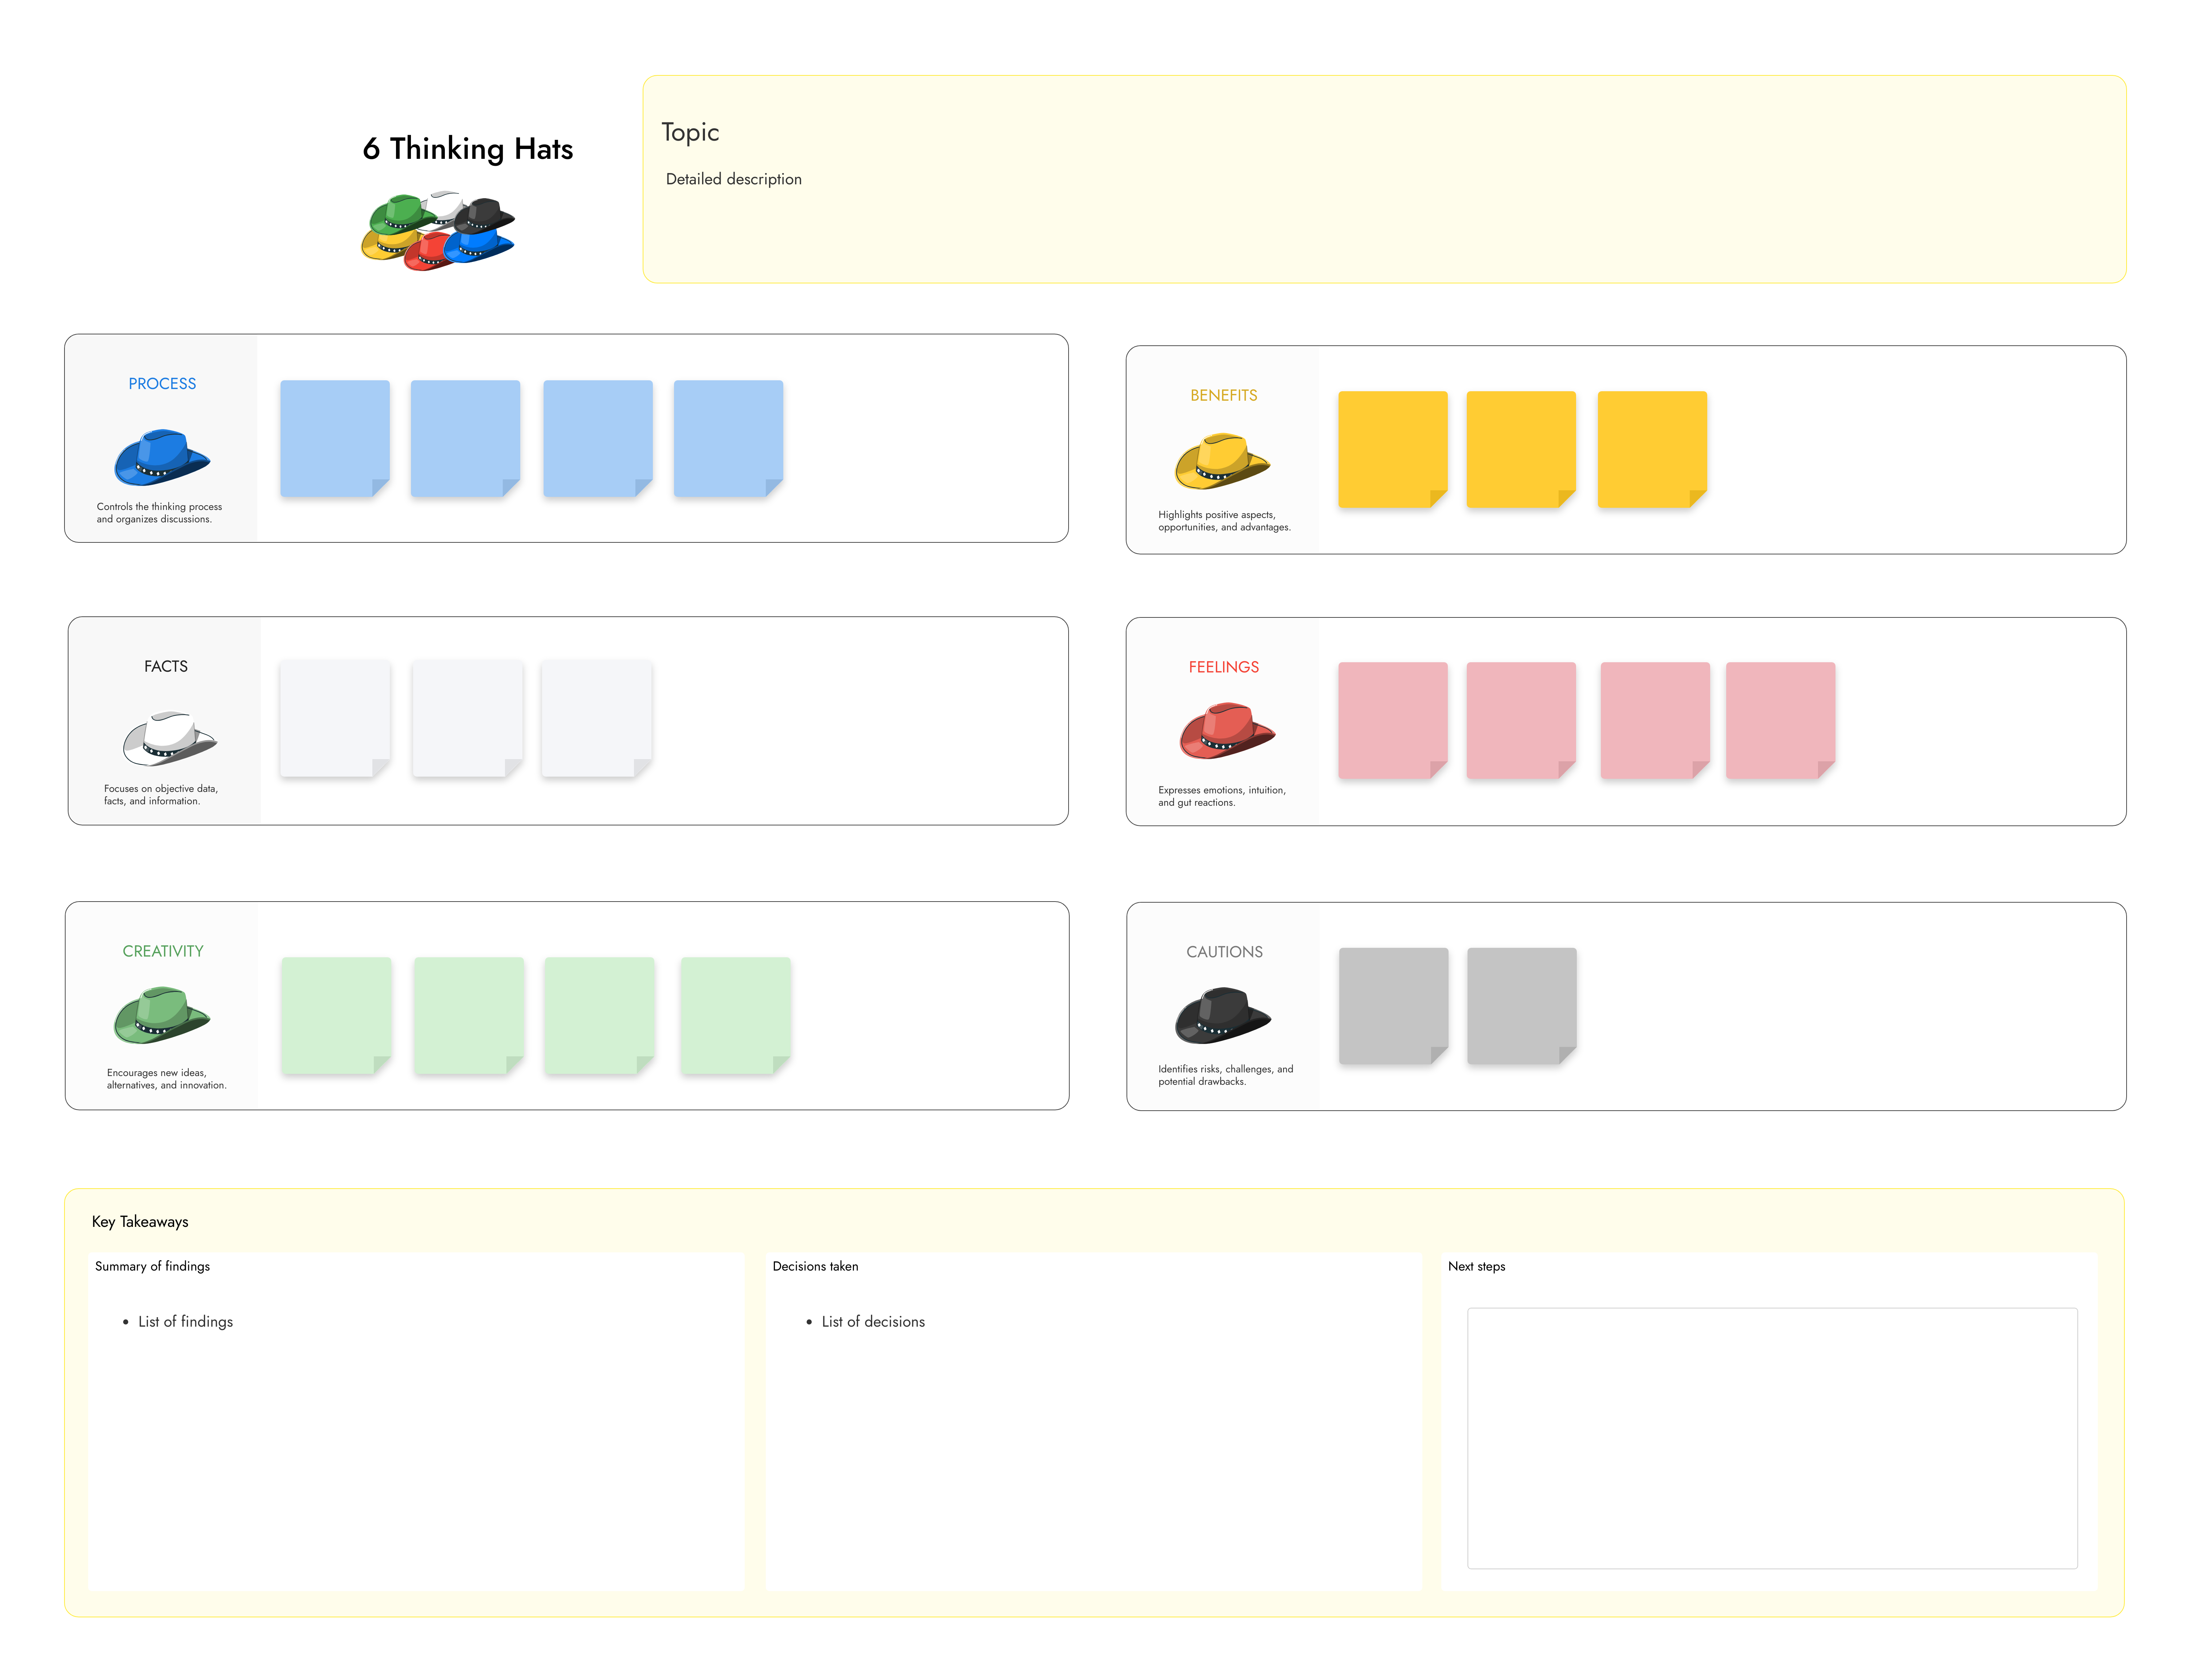The height and width of the screenshot is (1680, 2202).
Task: Click the Topic heading text
Action: [690, 132]
